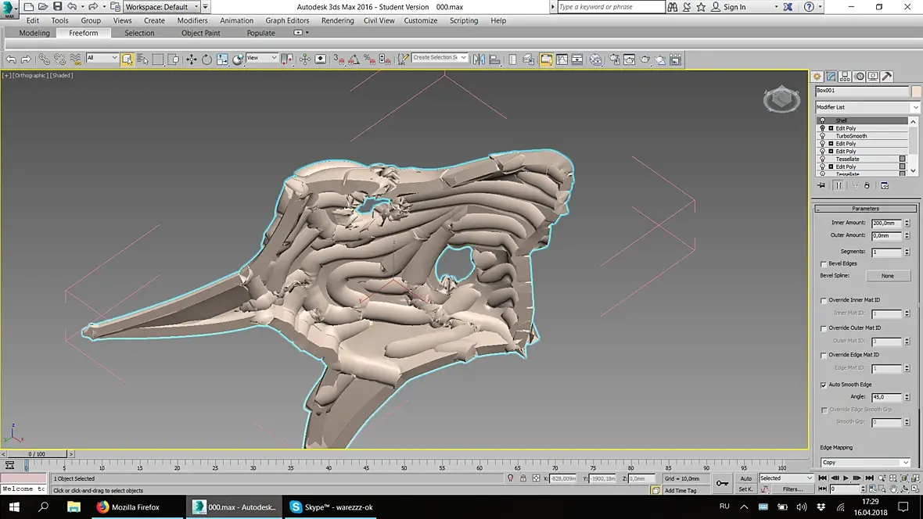
Task: Switch to the Object Paint tab
Action: 201,33
